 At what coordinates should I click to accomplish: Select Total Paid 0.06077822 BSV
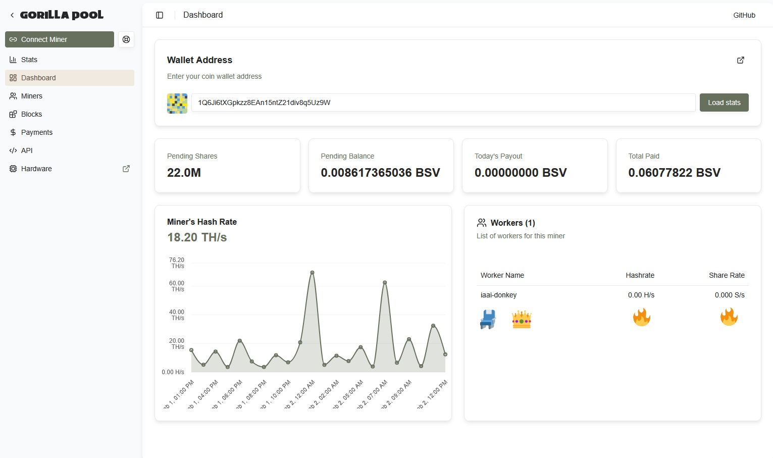674,173
